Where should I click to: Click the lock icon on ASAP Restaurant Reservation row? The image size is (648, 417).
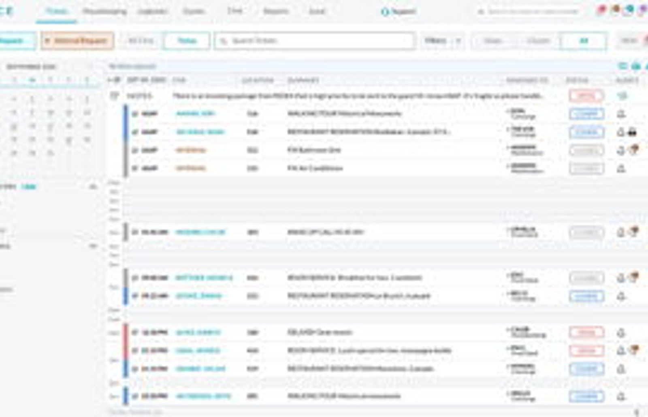click(x=633, y=132)
